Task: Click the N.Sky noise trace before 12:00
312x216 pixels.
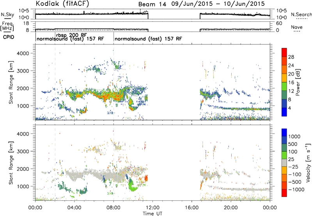Action: [92, 14]
